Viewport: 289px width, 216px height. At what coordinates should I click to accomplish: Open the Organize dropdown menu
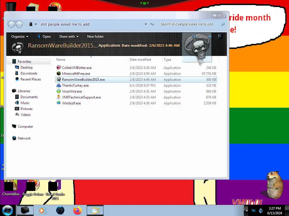pos(20,36)
